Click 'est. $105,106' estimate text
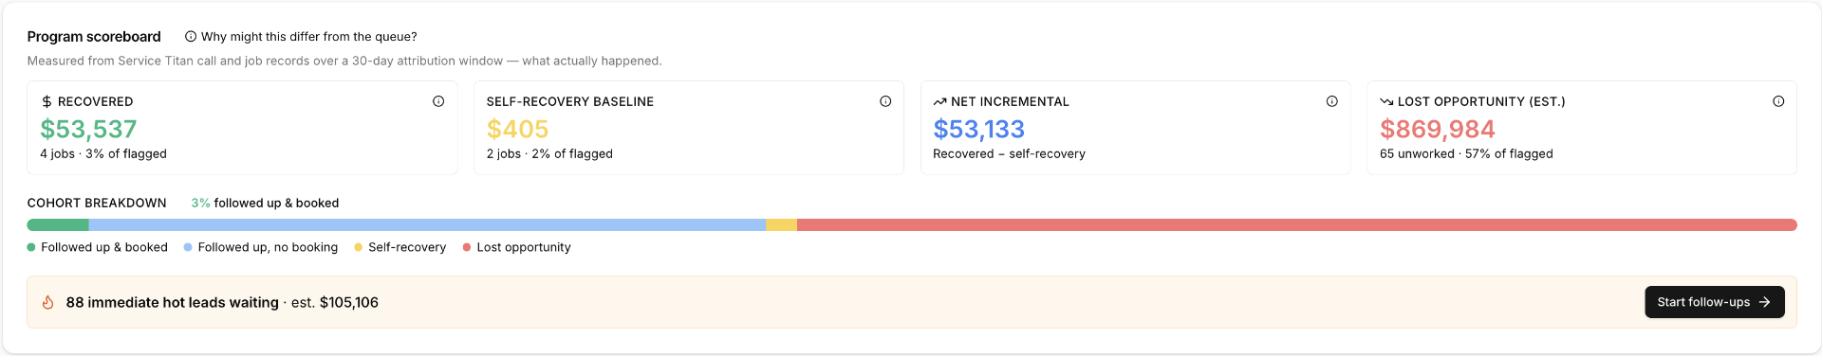Image resolution: width=1822 pixels, height=356 pixels. pos(335,302)
